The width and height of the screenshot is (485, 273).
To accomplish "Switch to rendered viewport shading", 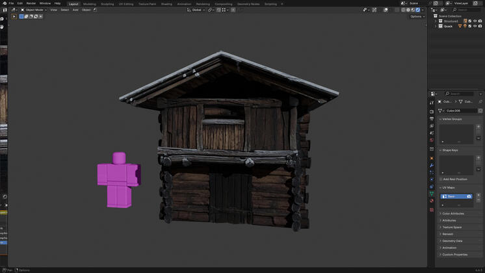I will click(x=418, y=10).
